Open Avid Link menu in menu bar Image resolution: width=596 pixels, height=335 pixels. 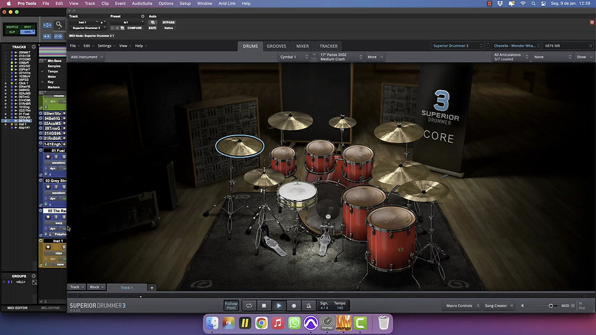coord(227,4)
